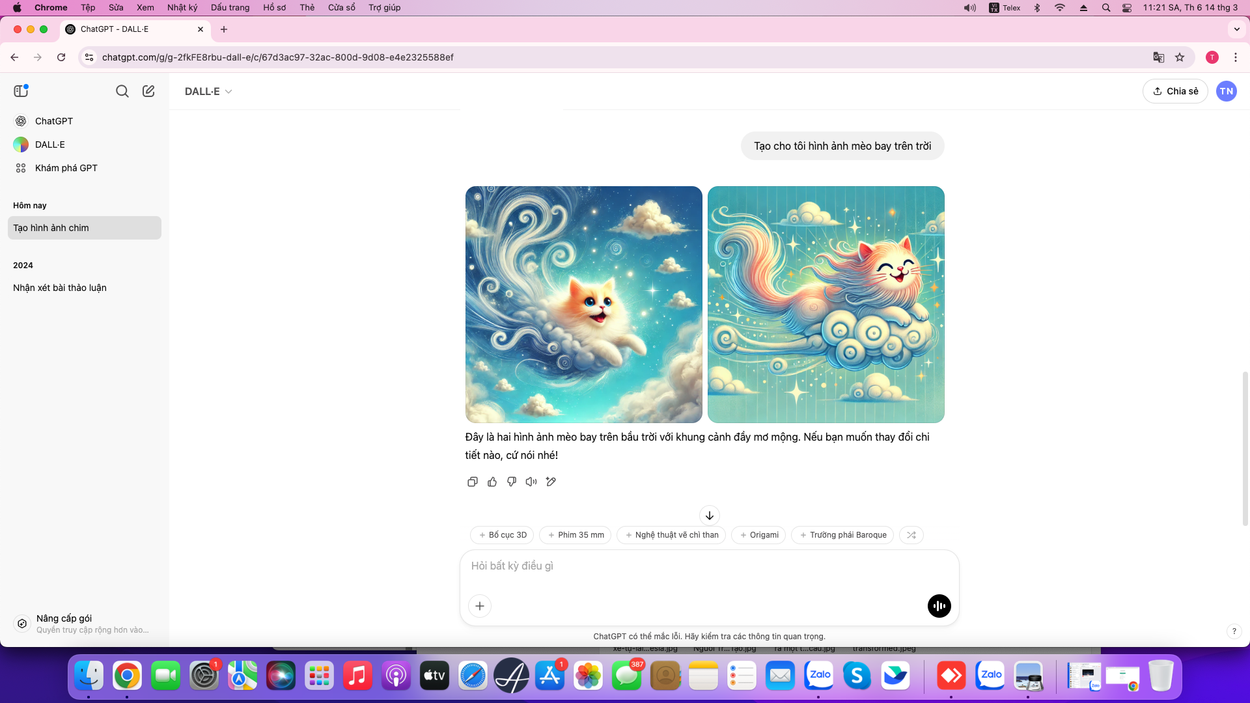
Task: Open the Bluetooth status menu
Action: (x=1038, y=8)
